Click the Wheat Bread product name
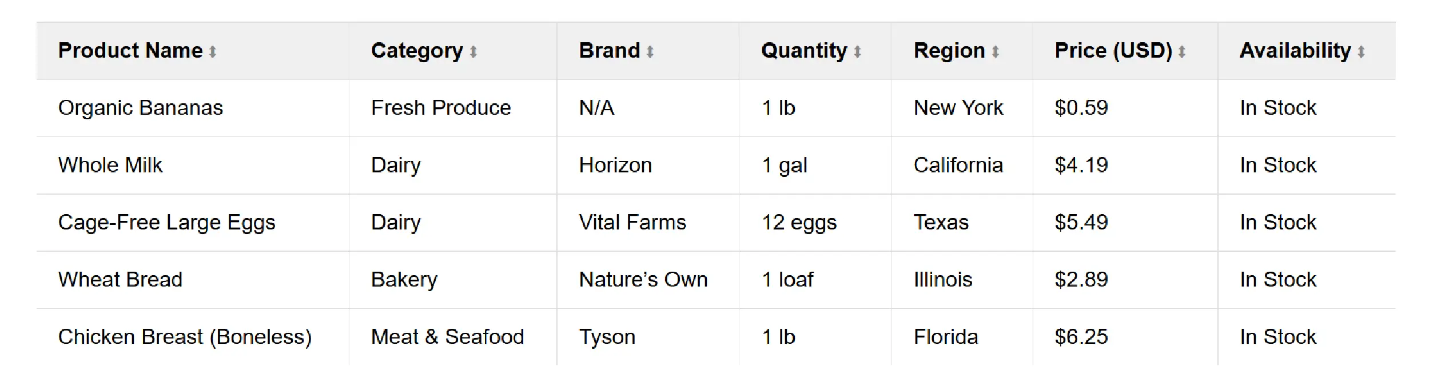 pos(120,280)
